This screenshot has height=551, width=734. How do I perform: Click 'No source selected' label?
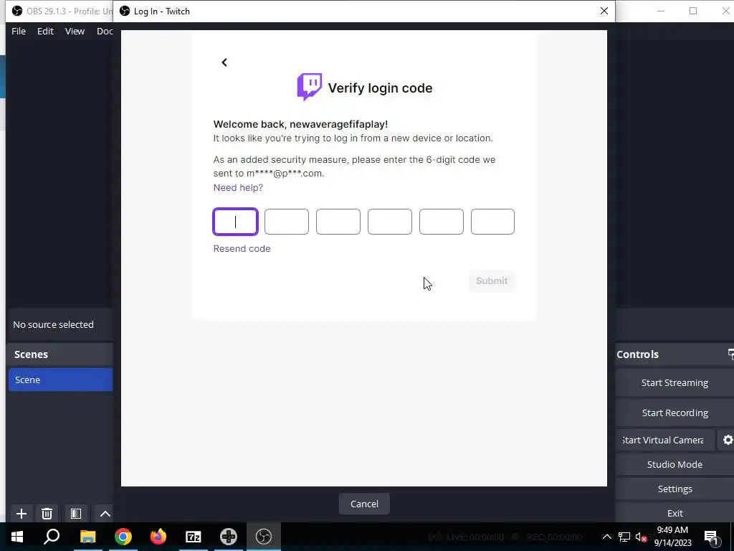[x=53, y=324]
